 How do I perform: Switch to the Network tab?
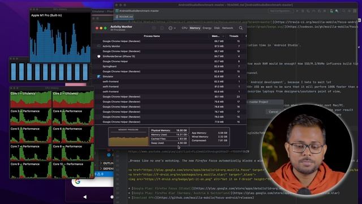227,28
